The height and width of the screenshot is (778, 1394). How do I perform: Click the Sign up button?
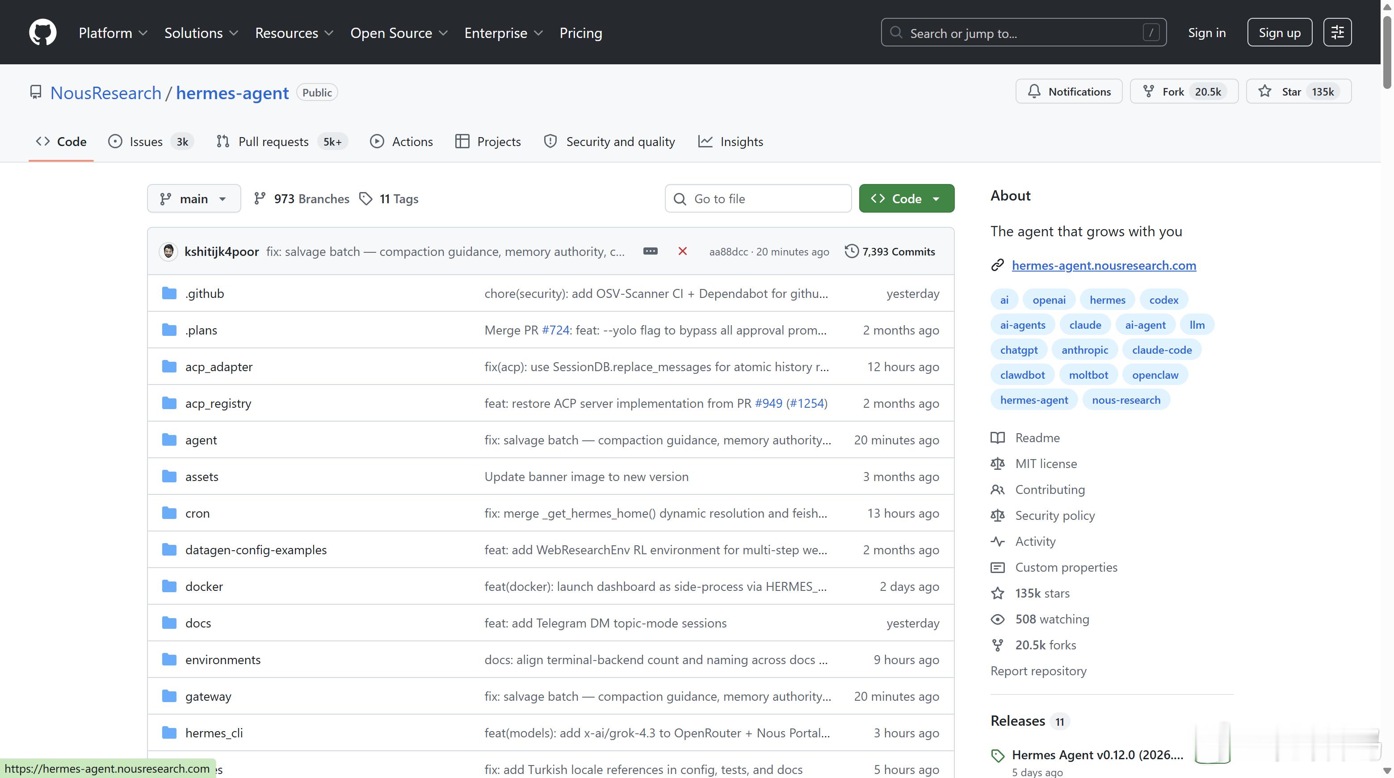[1279, 33]
